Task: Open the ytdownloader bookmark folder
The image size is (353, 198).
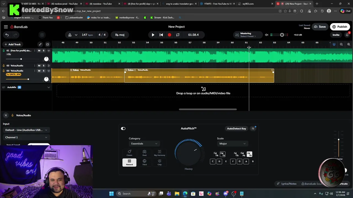Action: click(74, 18)
